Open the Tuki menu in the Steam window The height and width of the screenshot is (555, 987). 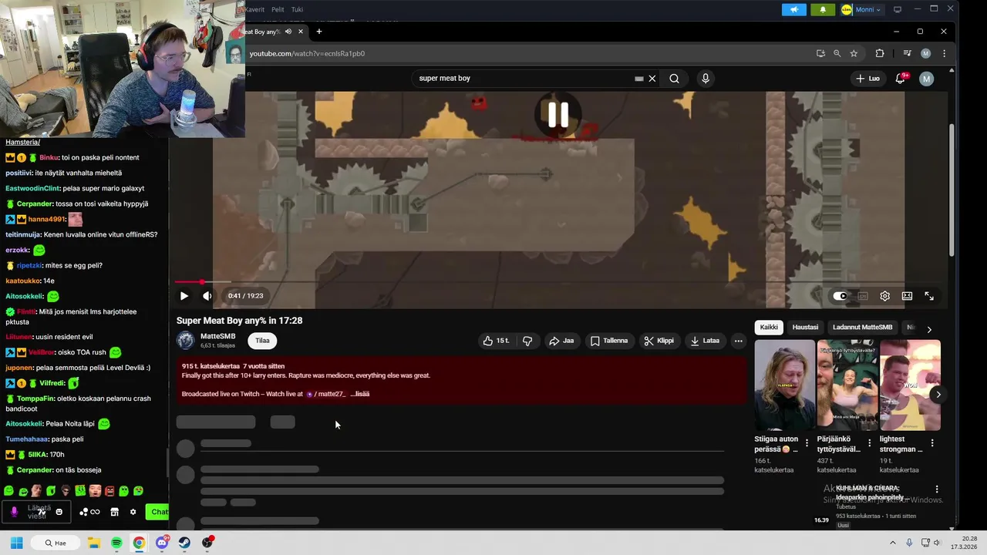click(297, 10)
